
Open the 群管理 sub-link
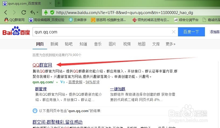click(x=41, y=89)
